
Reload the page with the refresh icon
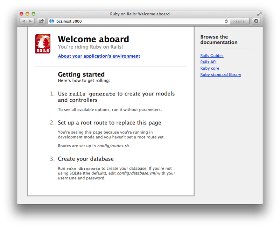226,21
